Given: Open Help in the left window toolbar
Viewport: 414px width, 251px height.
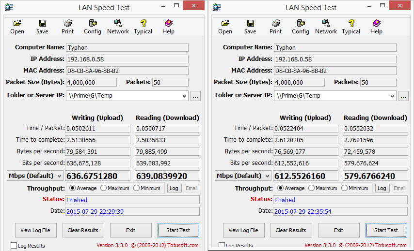Looking at the screenshot, I should [x=168, y=27].
